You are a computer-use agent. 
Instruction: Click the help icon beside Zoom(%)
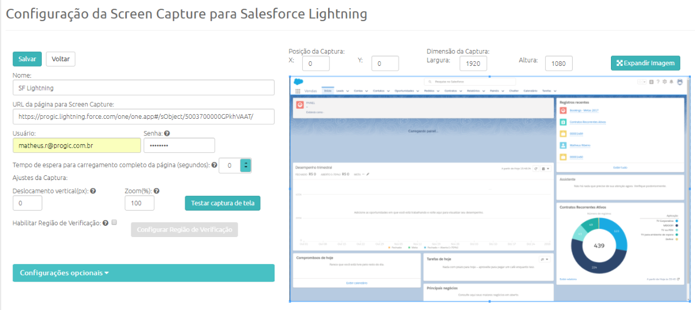tap(156, 191)
